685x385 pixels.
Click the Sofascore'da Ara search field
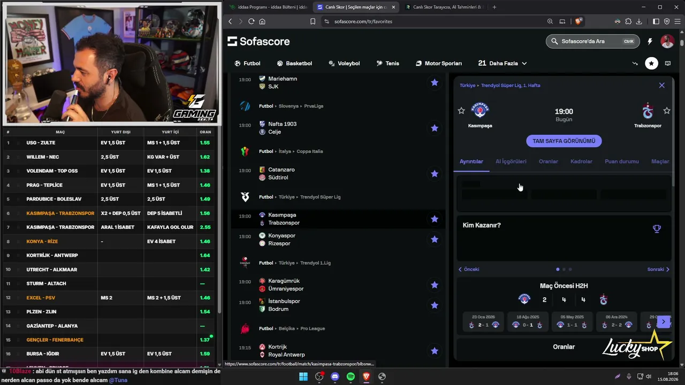[591, 41]
